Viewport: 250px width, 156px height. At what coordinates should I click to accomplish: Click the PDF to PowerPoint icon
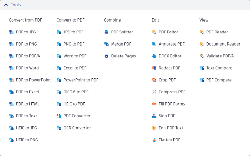(11, 80)
